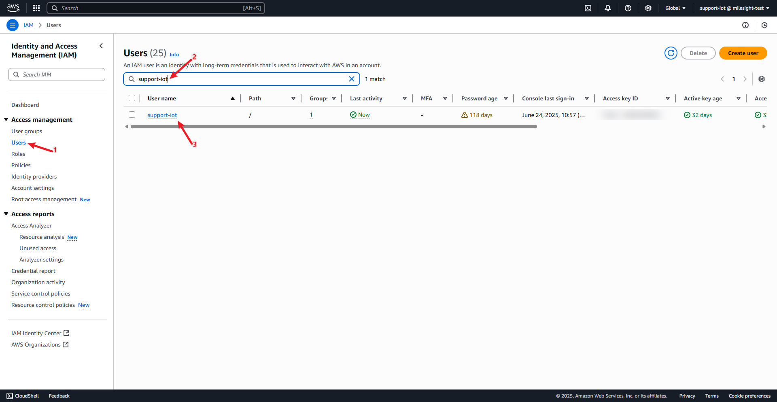Viewport: 777px width, 402px height.
Task: Open Dashboard in the side navigation
Action: click(x=25, y=105)
